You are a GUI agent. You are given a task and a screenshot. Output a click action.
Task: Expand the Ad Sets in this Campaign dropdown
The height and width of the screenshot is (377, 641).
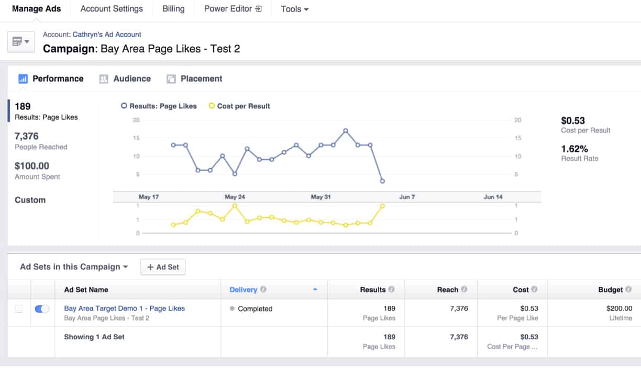coord(73,267)
